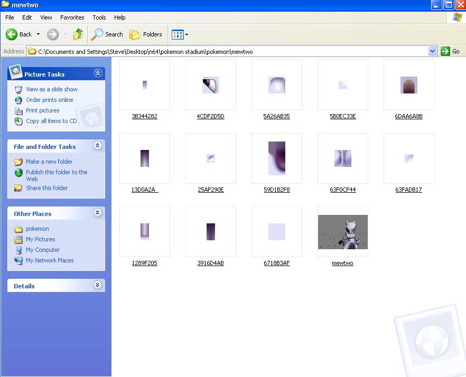Viewport: 466px width, 377px height.
Task: Click Copy all items to CD icon
Action: point(18,121)
